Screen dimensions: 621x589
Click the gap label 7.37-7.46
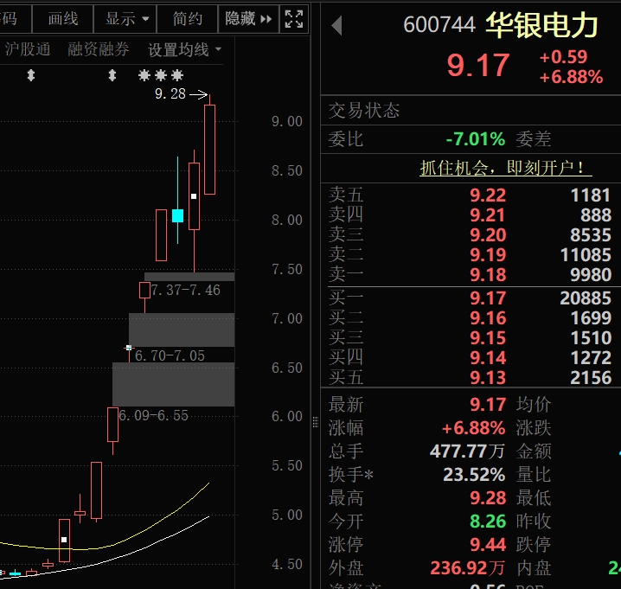tap(185, 291)
